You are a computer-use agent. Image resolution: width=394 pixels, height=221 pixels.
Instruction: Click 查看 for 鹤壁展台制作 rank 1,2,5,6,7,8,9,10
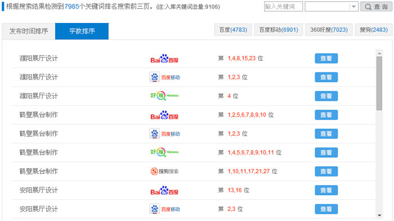tap(326, 115)
